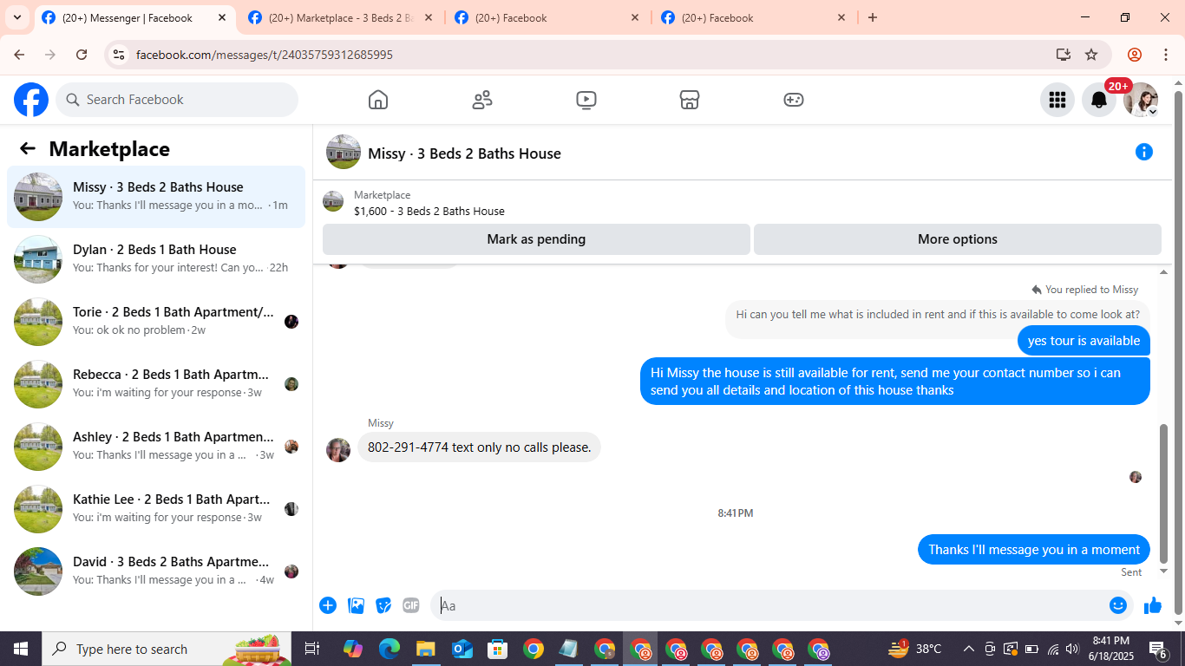Open the $1,600 - 3 Beds 2 Baths House listing
The image size is (1185, 666).
[429, 211]
